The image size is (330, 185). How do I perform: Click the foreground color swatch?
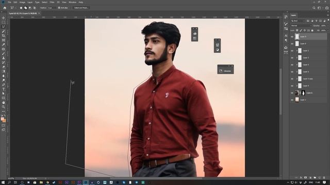[2, 119]
